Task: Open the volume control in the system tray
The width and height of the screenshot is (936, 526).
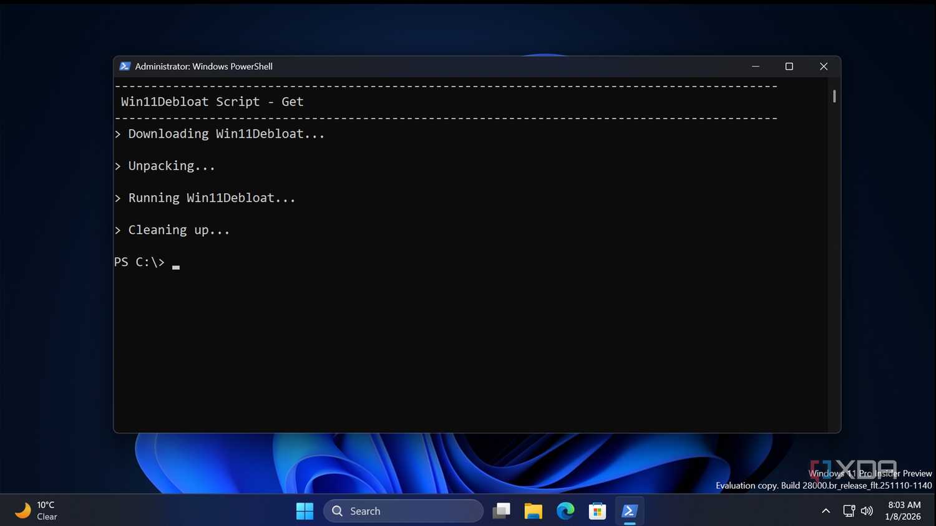Action: coord(867,510)
